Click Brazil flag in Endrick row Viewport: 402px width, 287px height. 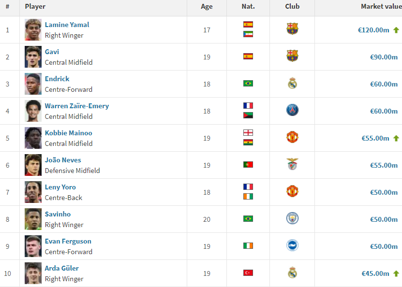[248, 84]
